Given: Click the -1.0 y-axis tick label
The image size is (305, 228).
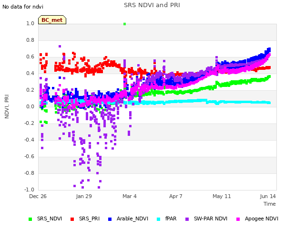Looking at the screenshot, I should (30, 190).
